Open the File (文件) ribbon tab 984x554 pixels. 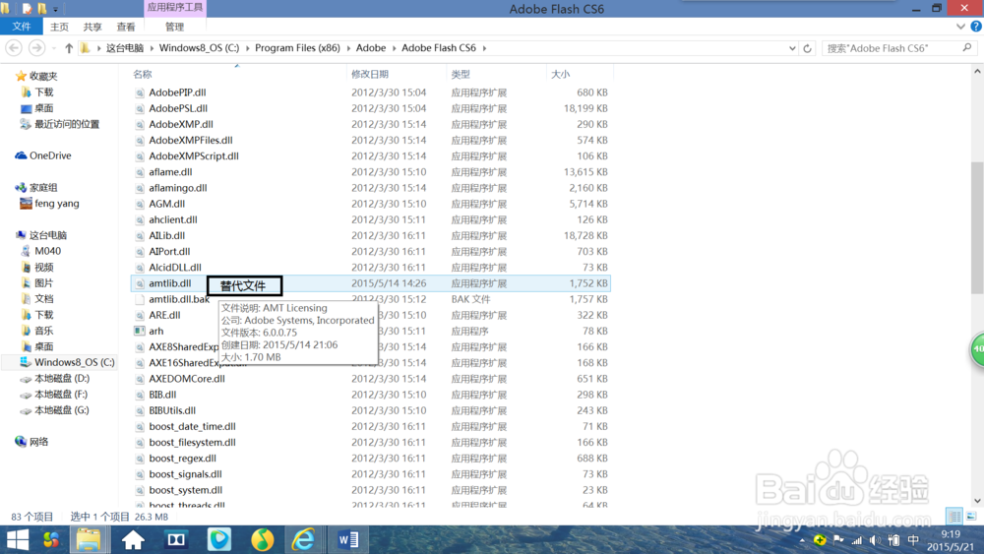pyautogui.click(x=22, y=27)
